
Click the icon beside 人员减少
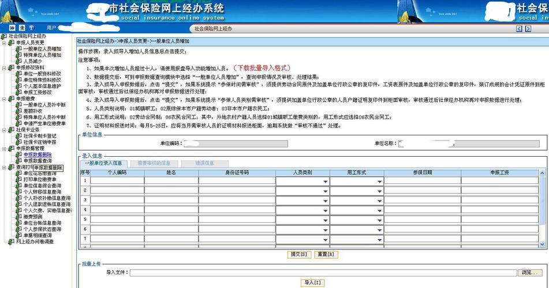(x=19, y=61)
